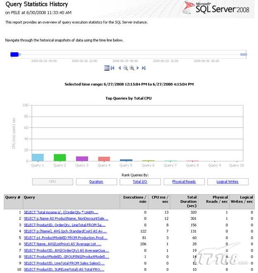Click the CPU rank button
This screenshot has width=258, height=273.
click(53, 182)
